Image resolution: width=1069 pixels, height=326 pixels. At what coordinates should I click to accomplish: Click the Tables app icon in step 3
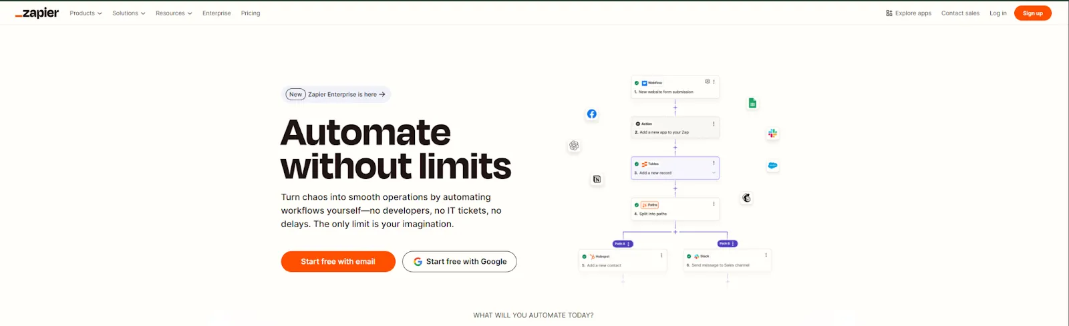click(x=644, y=164)
